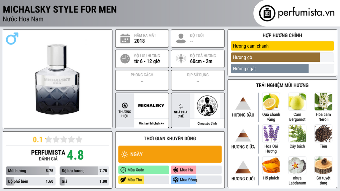Screen dimensions: 340x191
Task: Click the sun icon in the Ngày bar
Action: (125, 154)
